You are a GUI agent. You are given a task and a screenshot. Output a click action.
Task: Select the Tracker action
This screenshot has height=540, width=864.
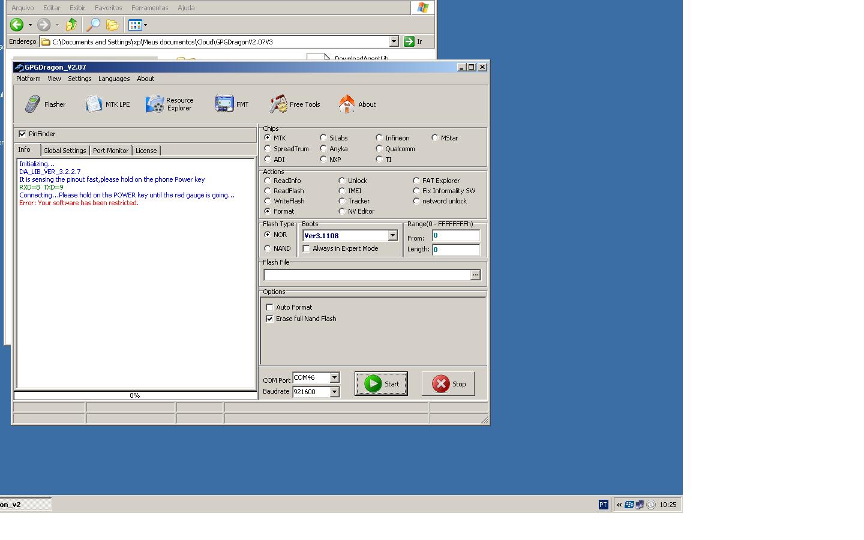342,201
